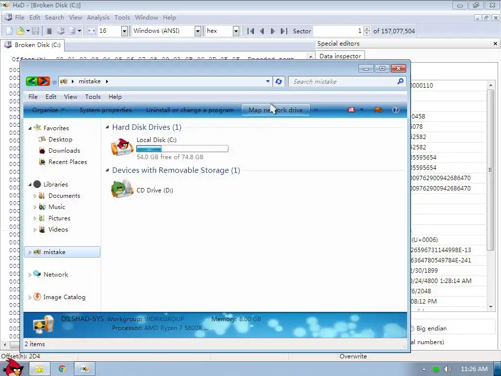Open Explorer help question icon
The width and height of the screenshot is (501, 376).
(395, 110)
